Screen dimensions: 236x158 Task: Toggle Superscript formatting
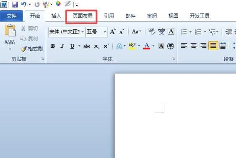(x=106, y=46)
